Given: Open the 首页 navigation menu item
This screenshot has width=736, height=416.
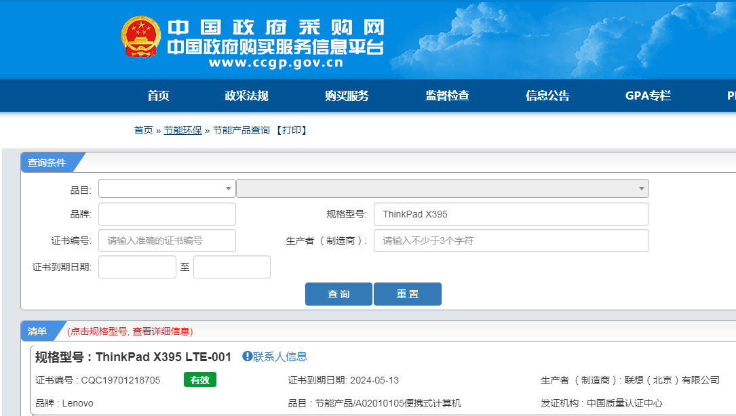Looking at the screenshot, I should point(158,96).
